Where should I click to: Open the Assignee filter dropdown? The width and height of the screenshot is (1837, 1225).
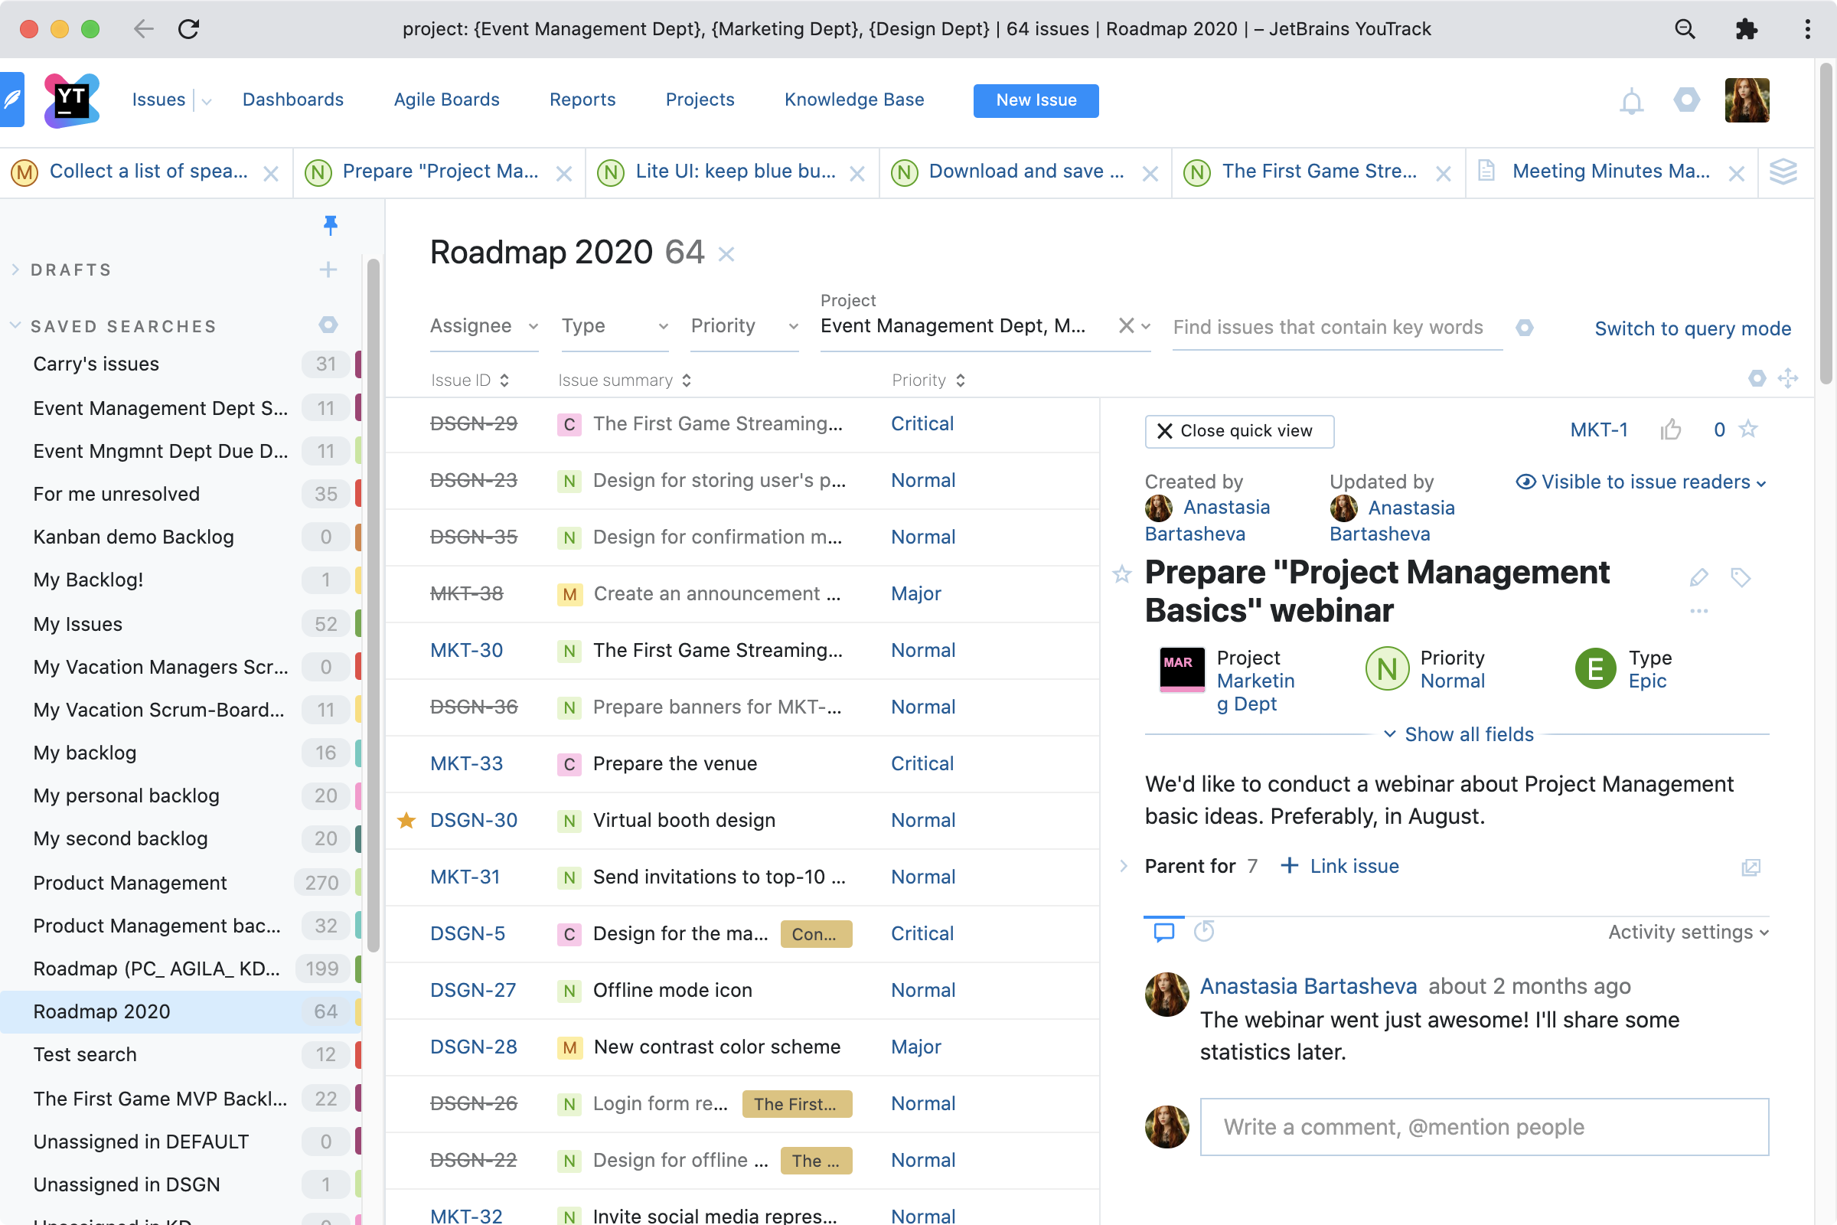pos(484,326)
